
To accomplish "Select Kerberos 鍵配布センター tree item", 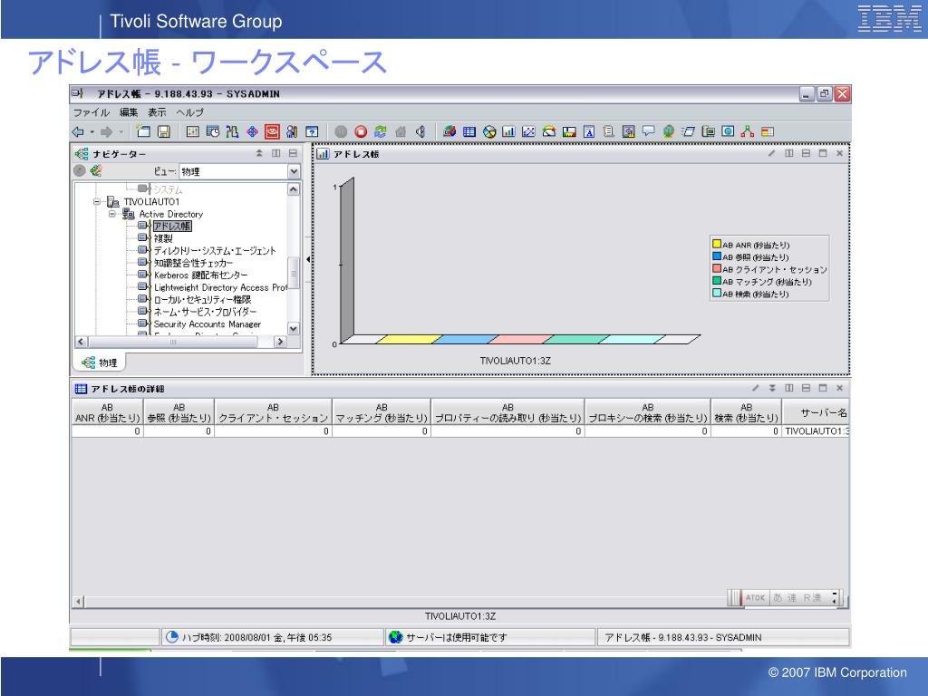I will 200,275.
